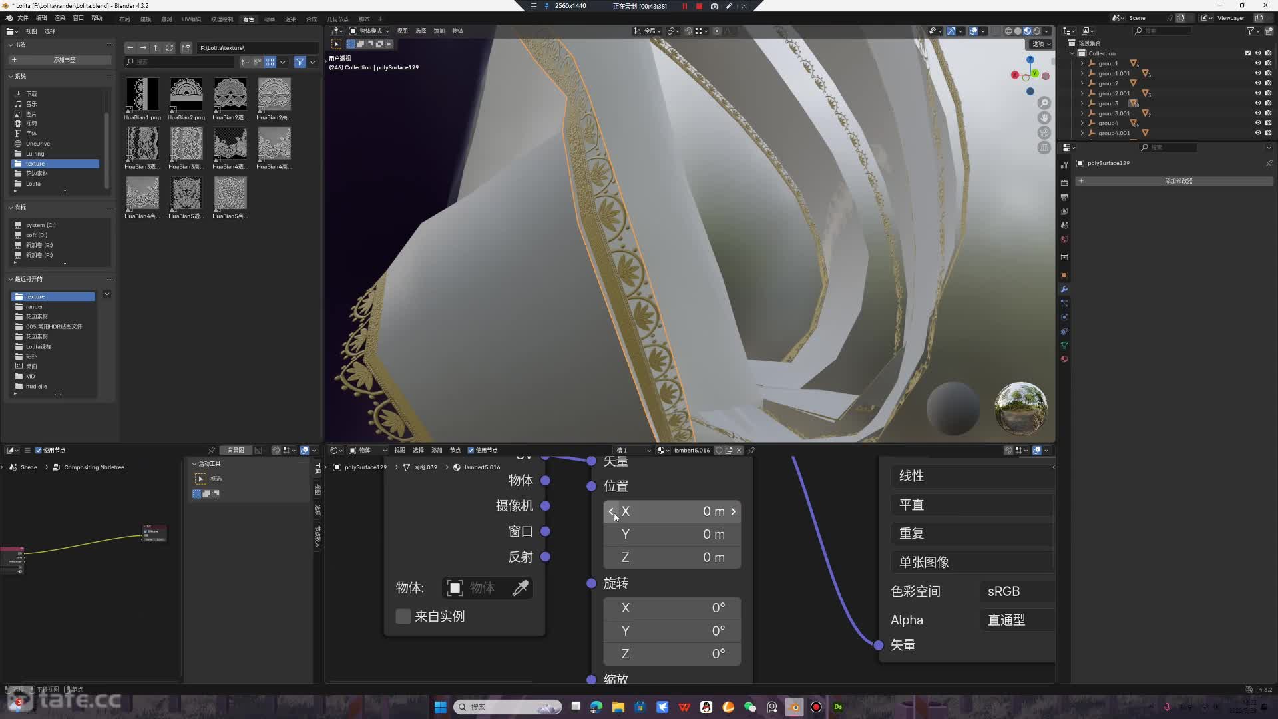Hide group2 in viewport via eye icon
Screen dimensions: 1278x719
(1258, 83)
